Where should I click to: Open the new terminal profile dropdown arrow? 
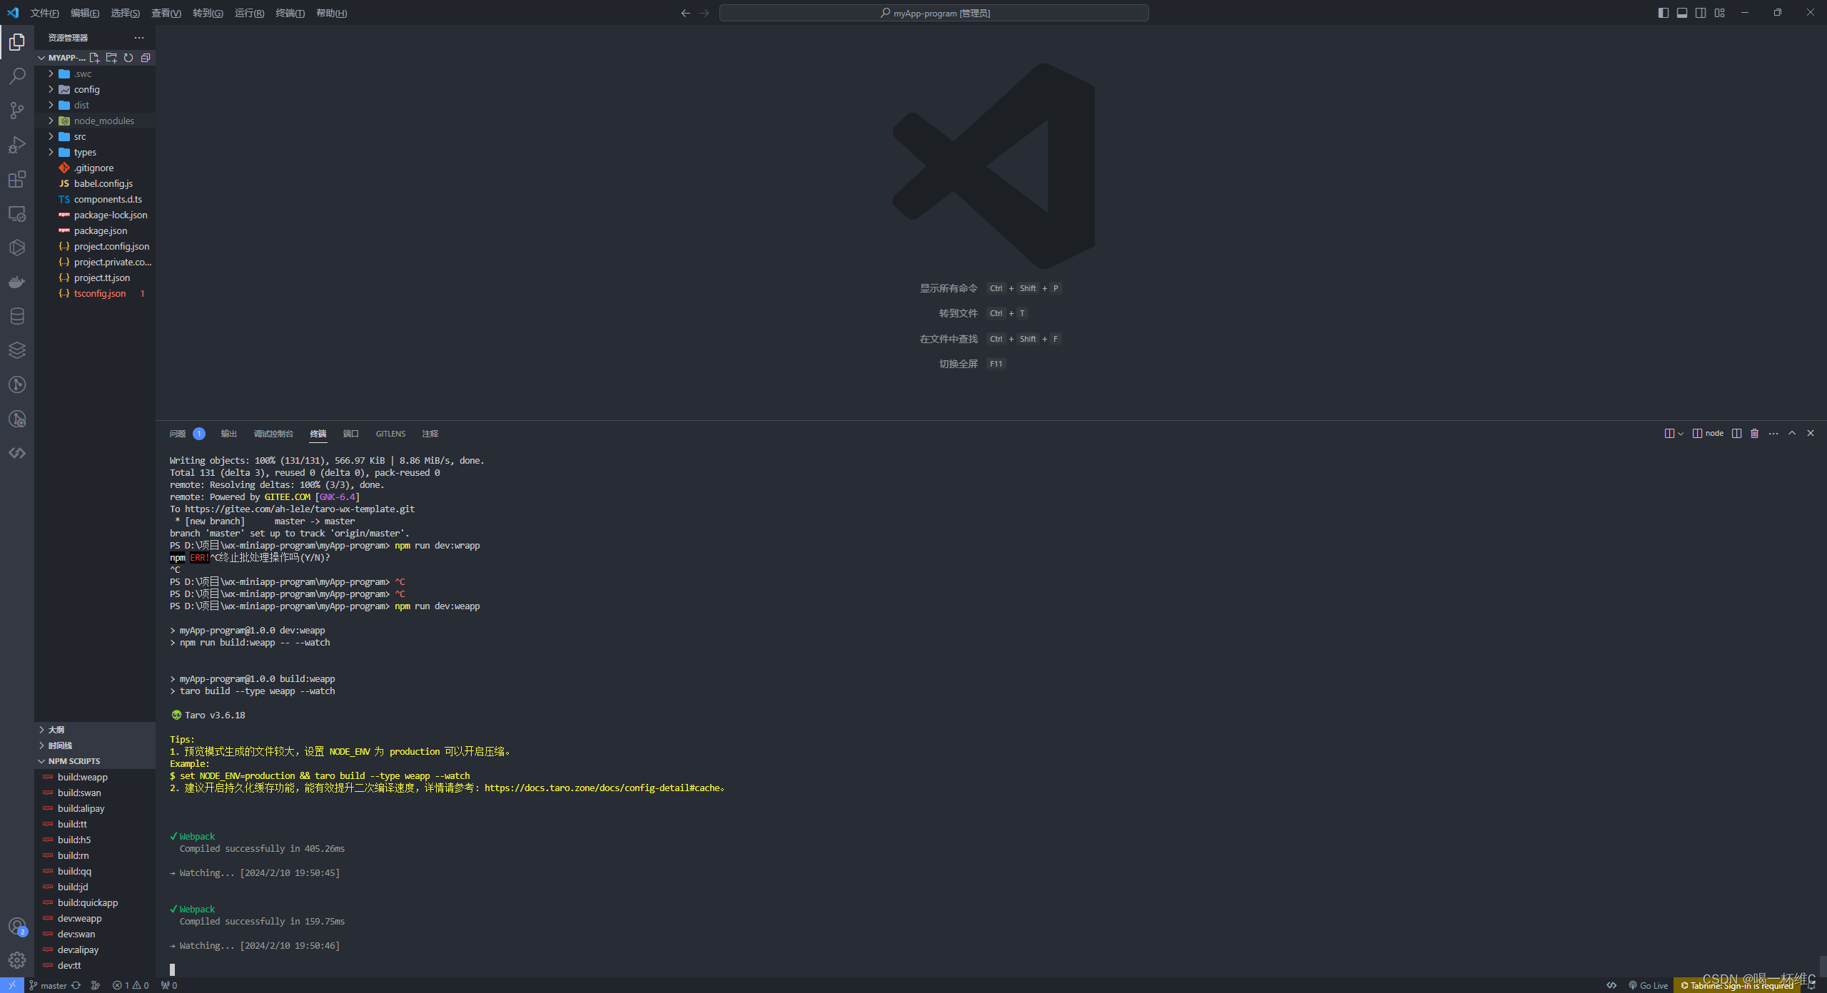[1681, 434]
